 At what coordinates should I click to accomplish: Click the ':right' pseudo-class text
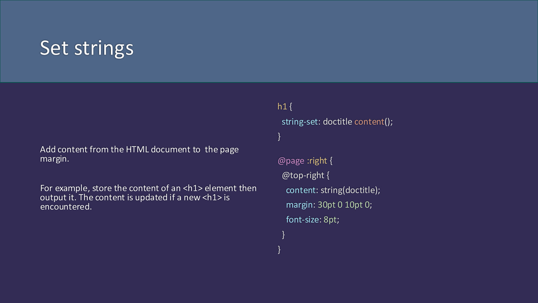pyautogui.click(x=317, y=161)
